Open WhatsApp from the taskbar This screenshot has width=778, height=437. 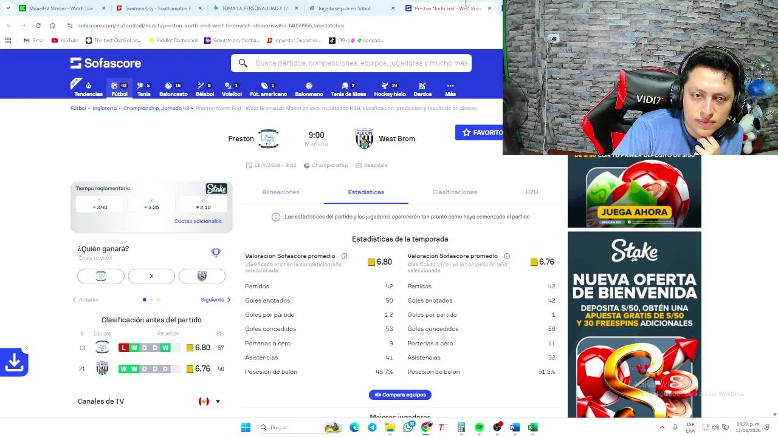(x=408, y=427)
